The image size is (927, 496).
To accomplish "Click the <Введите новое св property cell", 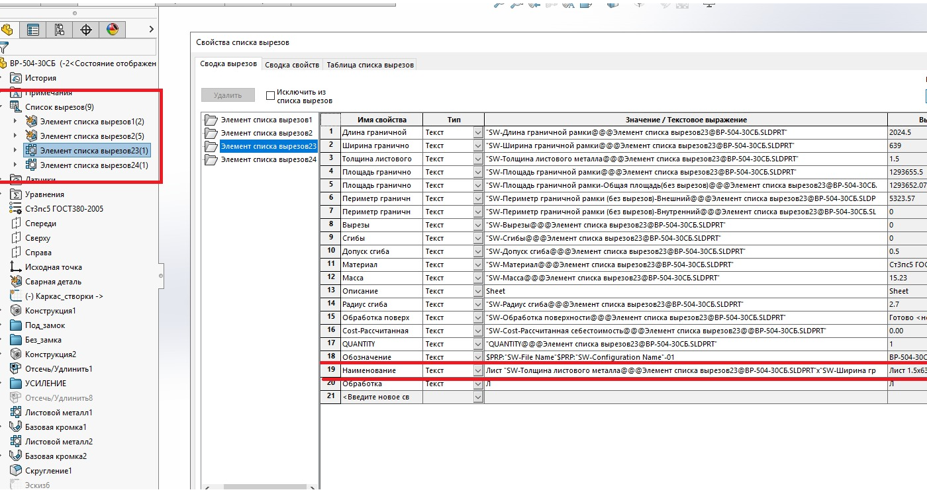I will (381, 397).
